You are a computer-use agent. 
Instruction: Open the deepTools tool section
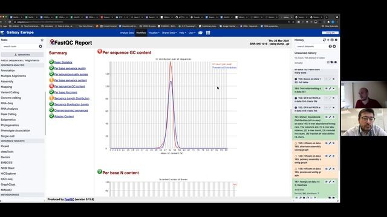(x=7, y=152)
